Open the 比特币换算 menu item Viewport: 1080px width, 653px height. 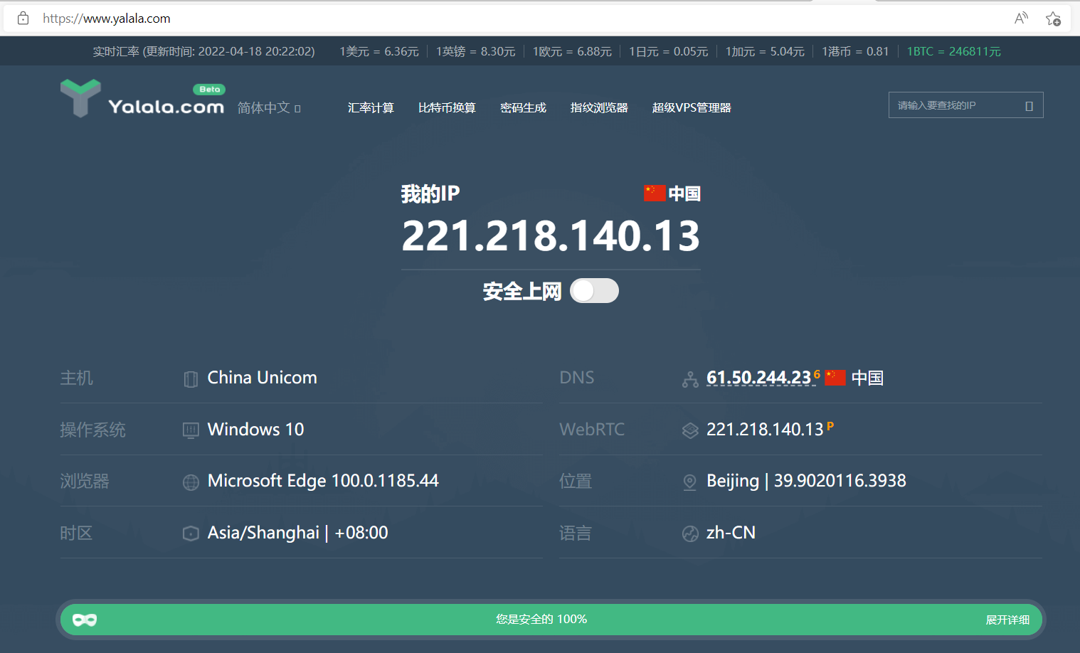(447, 107)
